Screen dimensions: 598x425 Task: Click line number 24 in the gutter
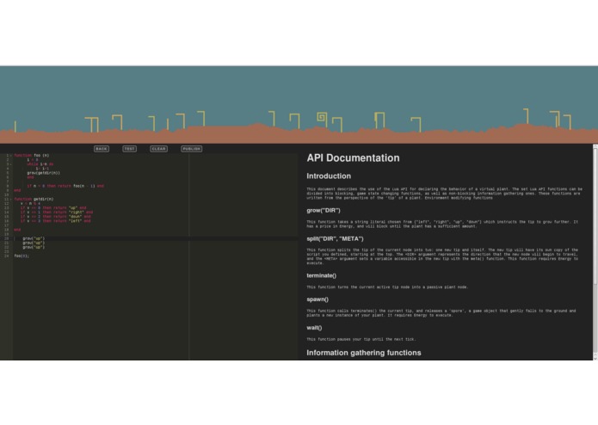tap(6, 256)
